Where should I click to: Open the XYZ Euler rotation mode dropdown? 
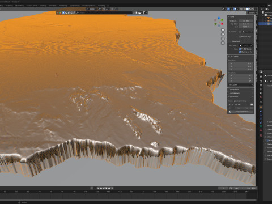coord(241,84)
